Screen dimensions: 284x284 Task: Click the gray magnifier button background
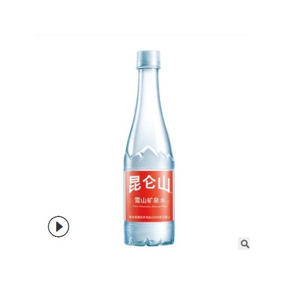(x=244, y=244)
